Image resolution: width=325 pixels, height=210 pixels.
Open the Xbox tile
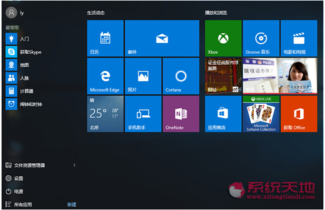tap(223, 38)
